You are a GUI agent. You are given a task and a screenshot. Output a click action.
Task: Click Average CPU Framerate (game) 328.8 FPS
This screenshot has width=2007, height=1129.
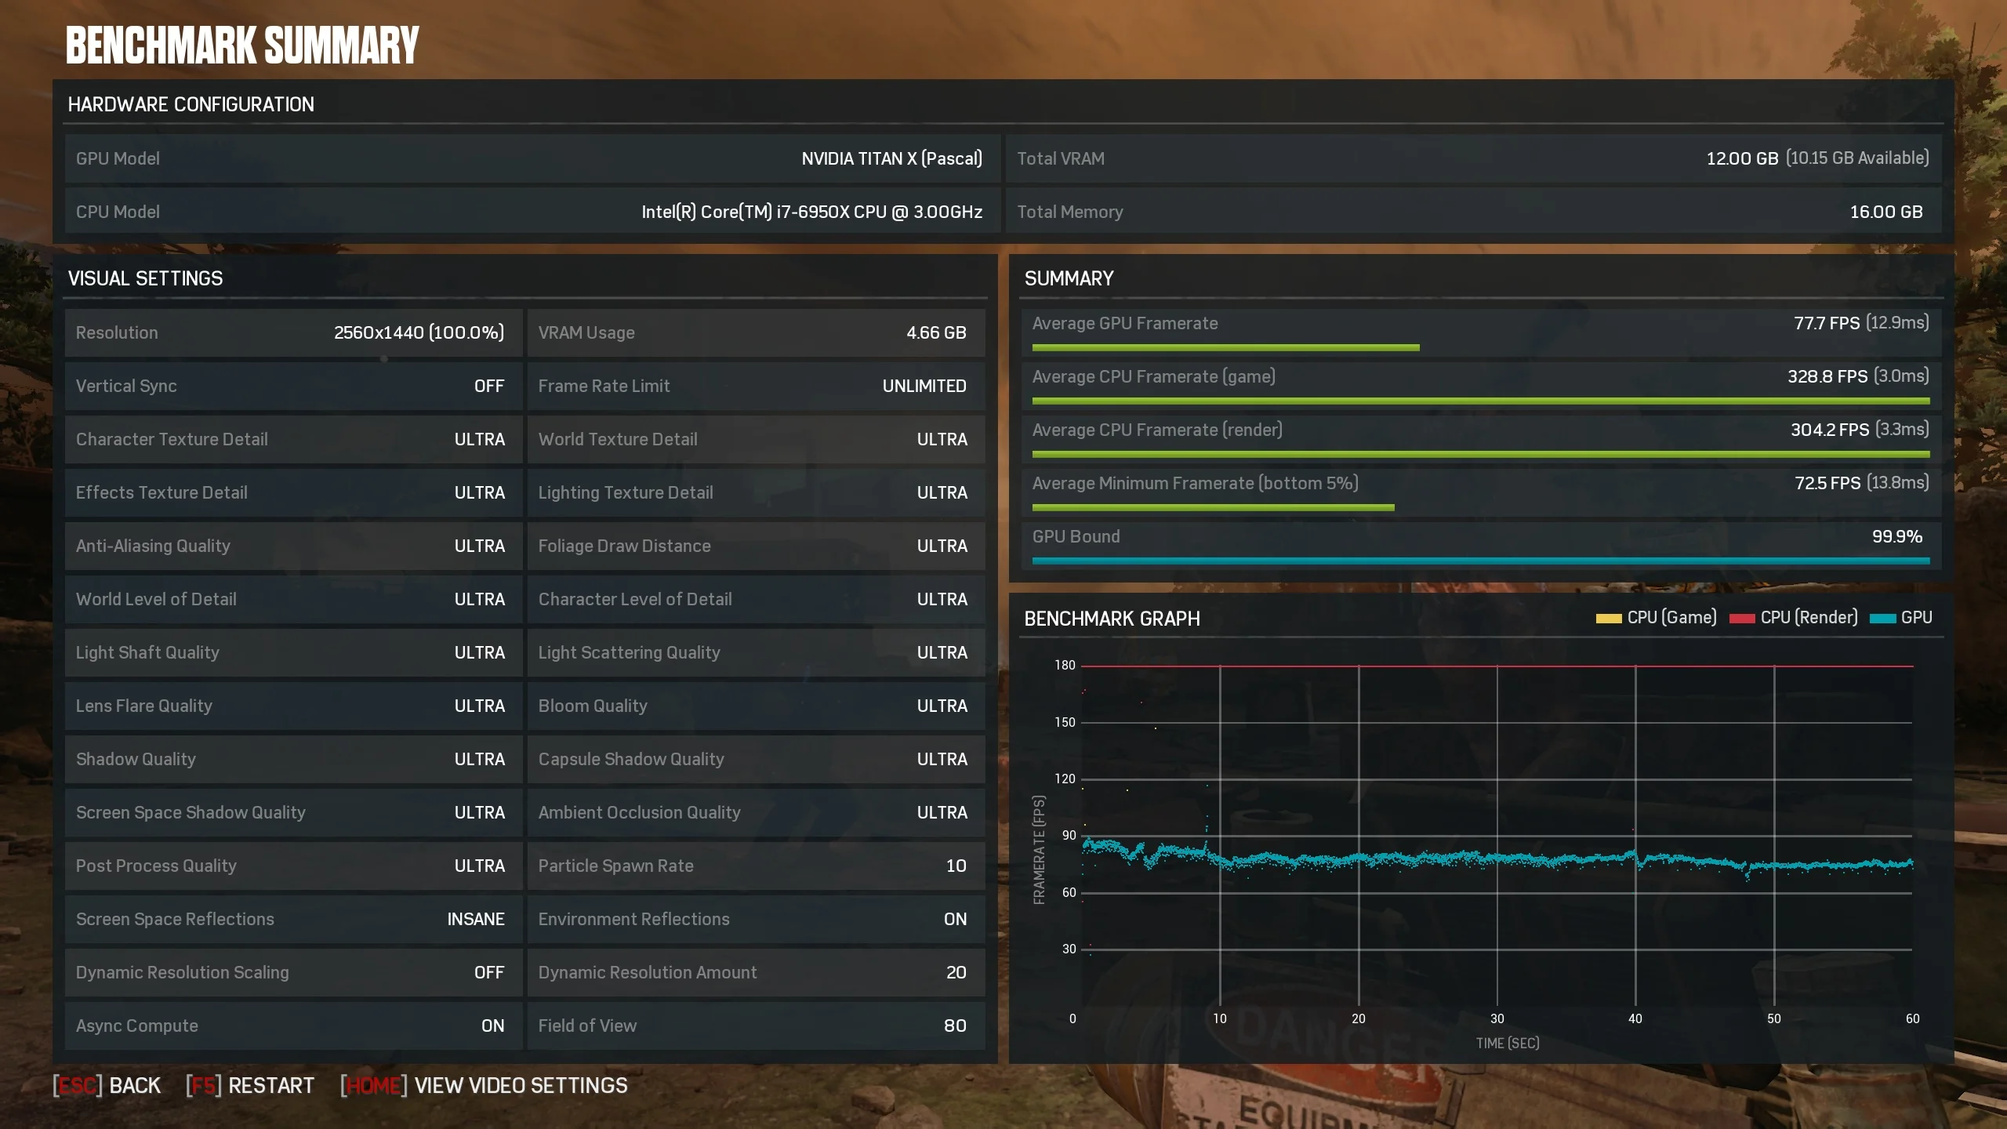point(1481,385)
